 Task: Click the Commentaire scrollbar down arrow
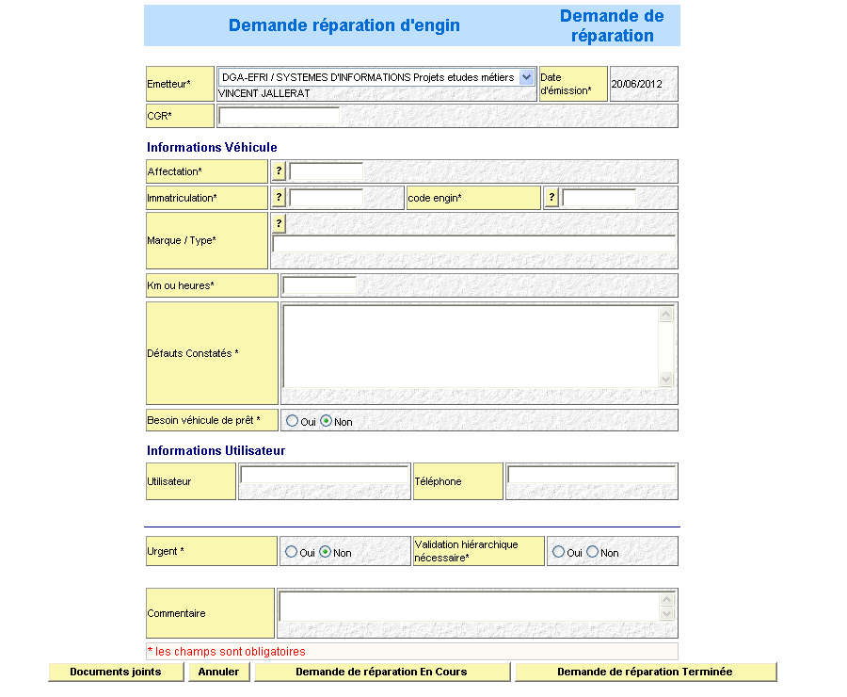(x=667, y=614)
